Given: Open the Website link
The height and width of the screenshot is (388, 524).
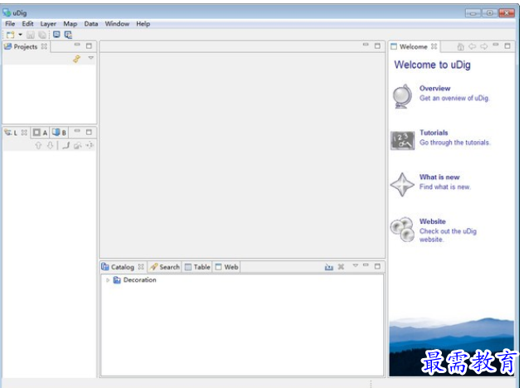Looking at the screenshot, I should (x=433, y=221).
